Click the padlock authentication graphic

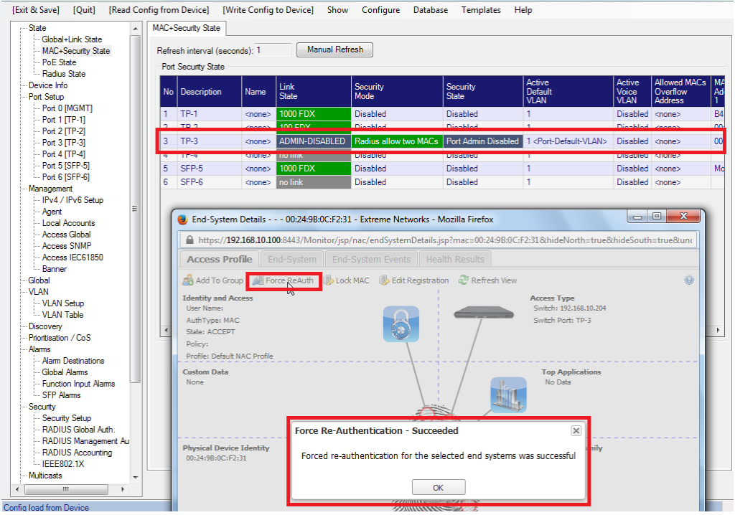[401, 323]
